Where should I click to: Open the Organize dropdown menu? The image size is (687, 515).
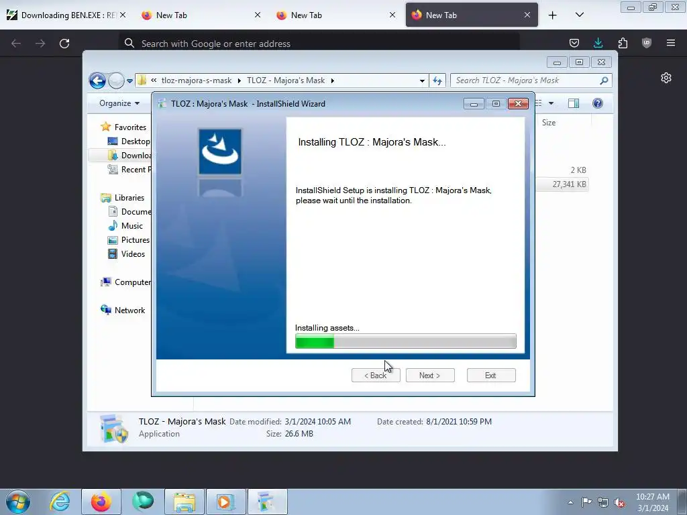click(119, 103)
